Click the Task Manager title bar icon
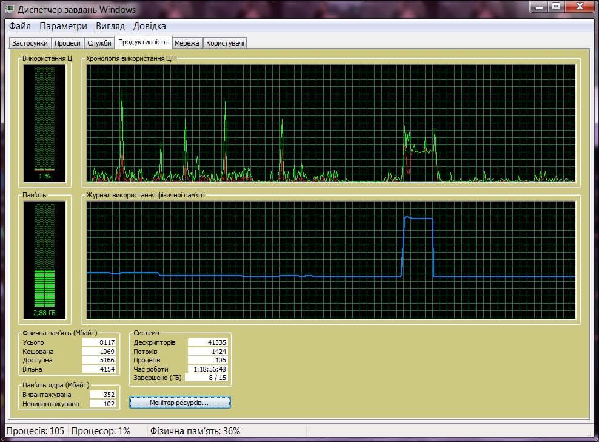599x442 pixels. tap(10, 9)
